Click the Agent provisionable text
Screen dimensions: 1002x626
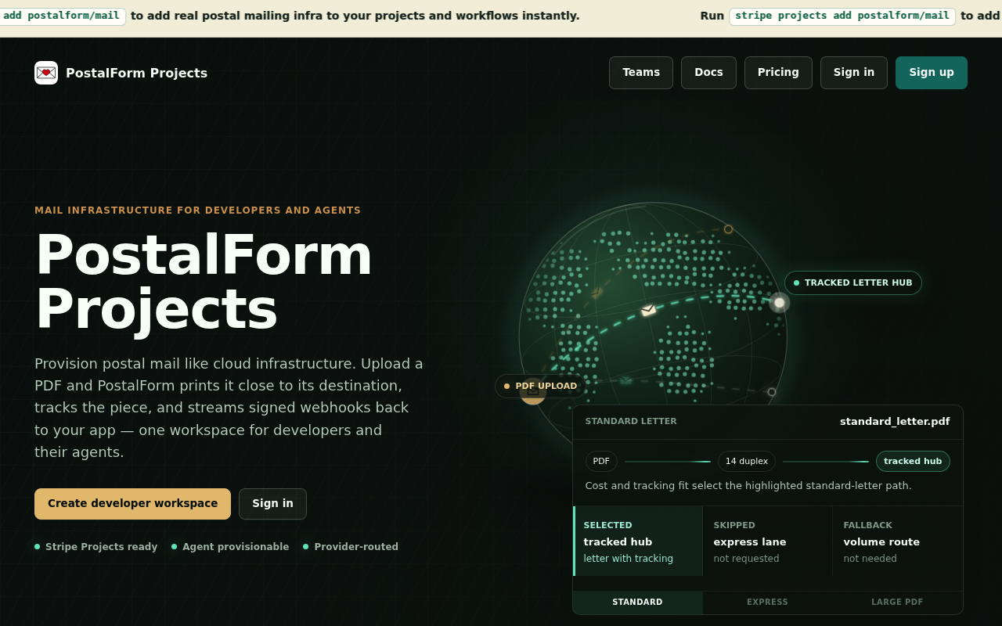236,547
